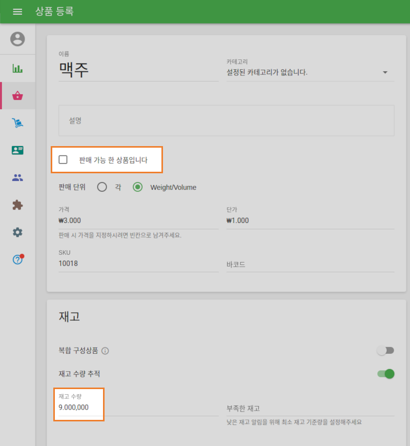
Task: Open the help icon with red notification badge
Action: point(17,259)
